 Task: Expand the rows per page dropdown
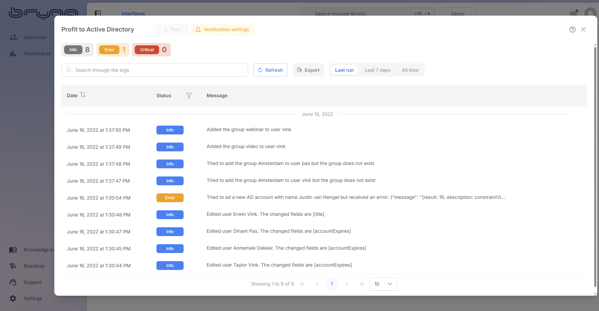383,284
